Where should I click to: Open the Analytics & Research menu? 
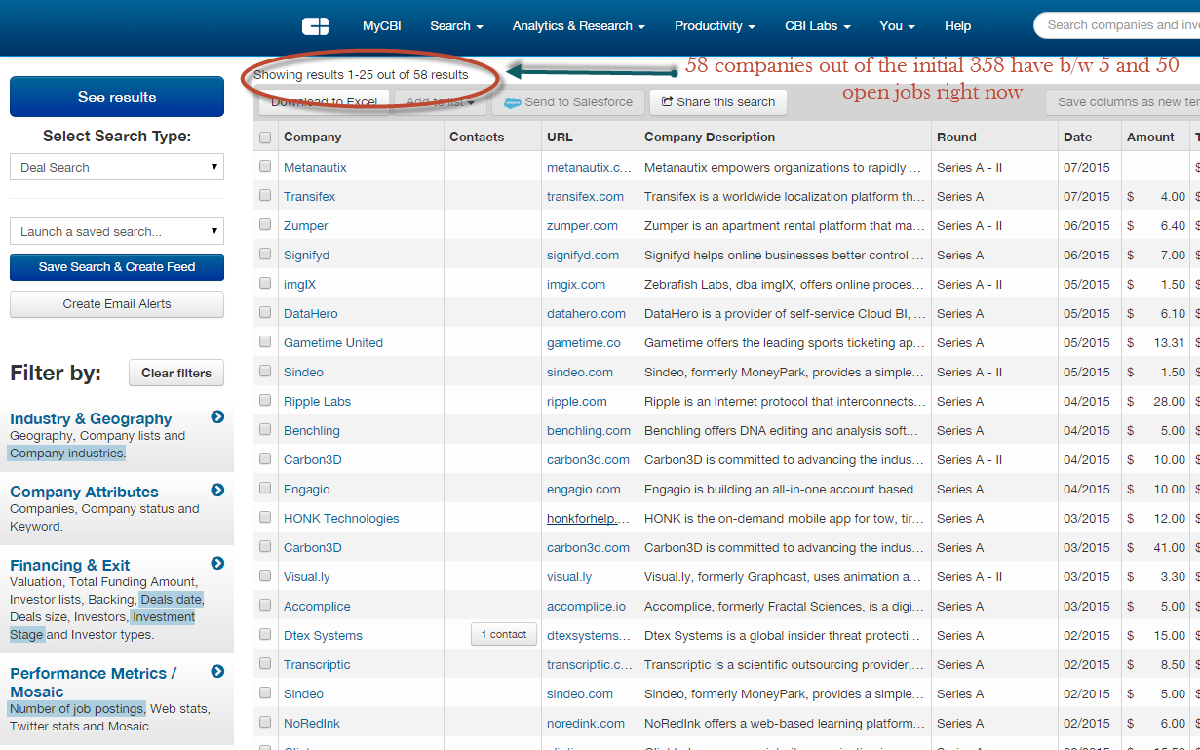578,26
